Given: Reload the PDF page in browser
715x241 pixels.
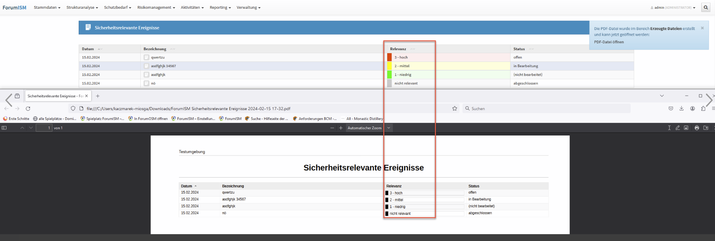Looking at the screenshot, I should [x=28, y=109].
